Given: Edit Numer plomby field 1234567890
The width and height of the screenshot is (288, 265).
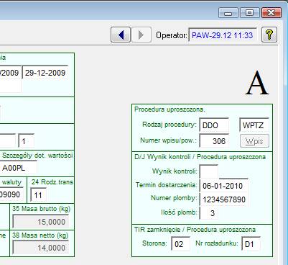Looking at the screenshot, I should pyautogui.click(x=223, y=199).
